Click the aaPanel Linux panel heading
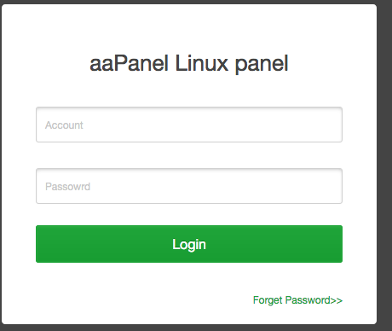 click(189, 63)
